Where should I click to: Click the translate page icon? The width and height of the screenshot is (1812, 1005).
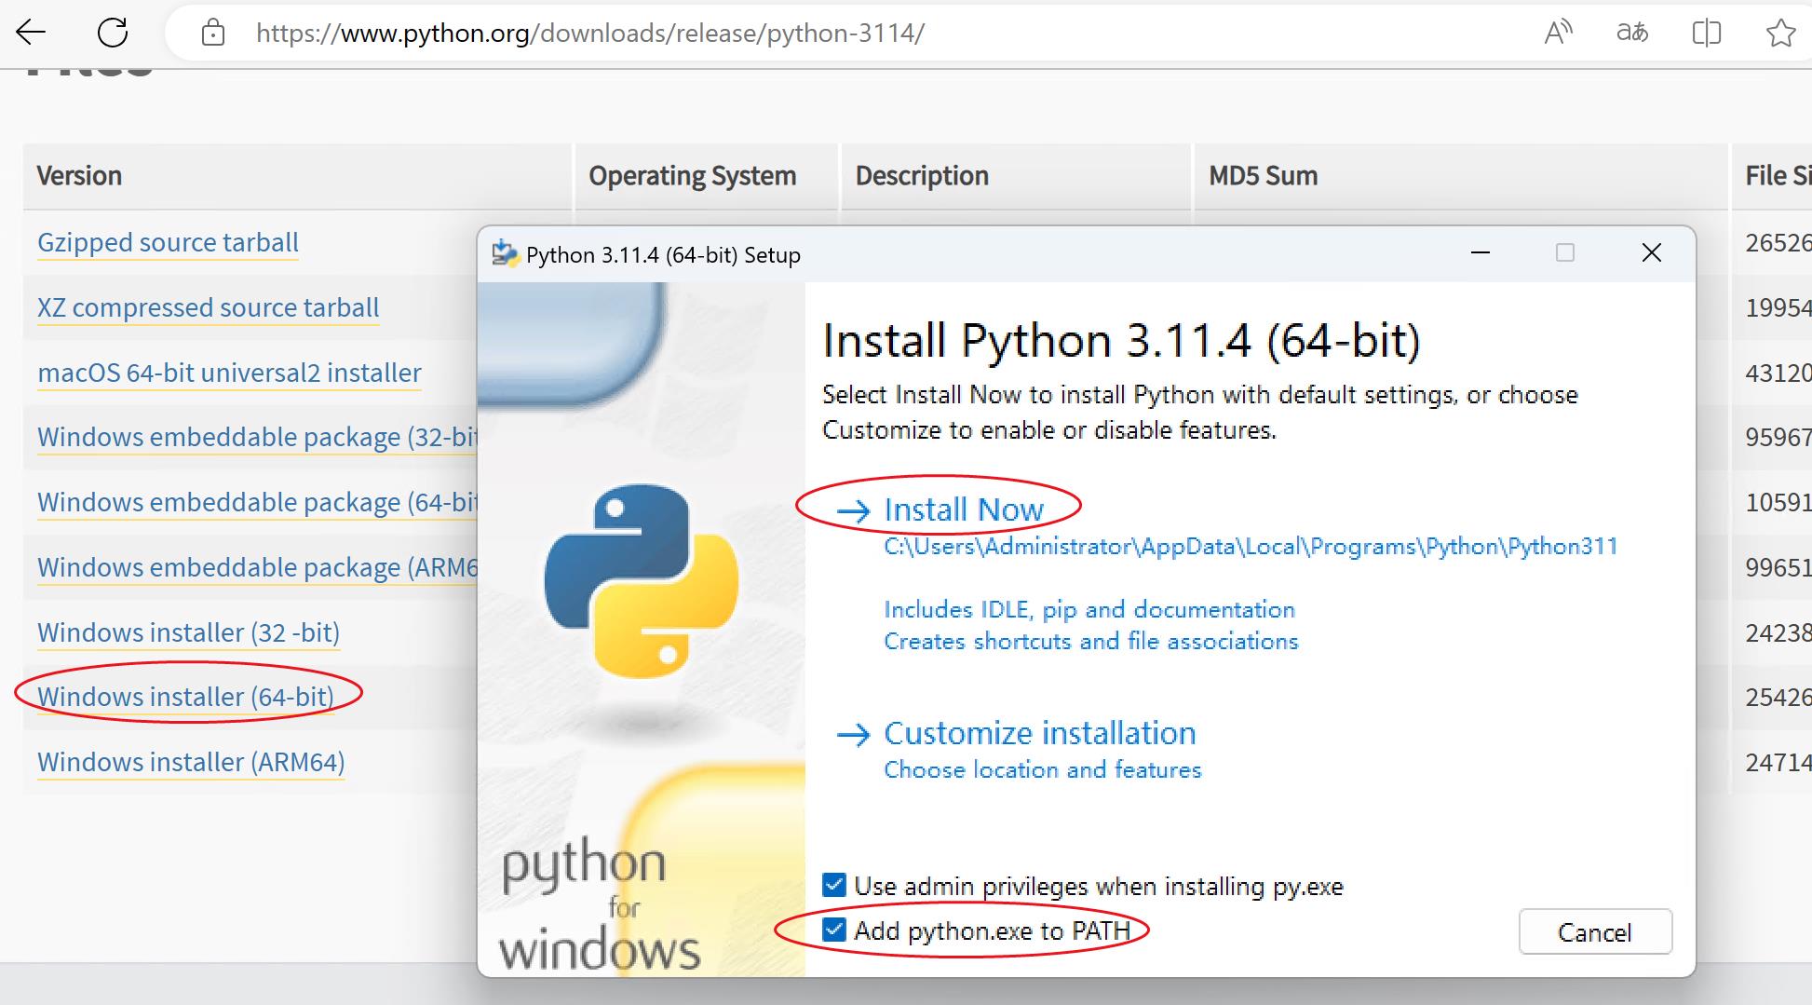click(1631, 33)
